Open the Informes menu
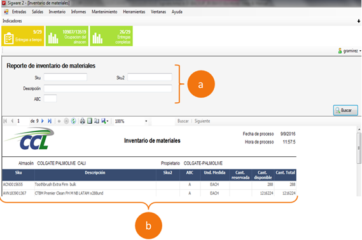Image resolution: width=362 pixels, height=240 pixels. [78, 12]
